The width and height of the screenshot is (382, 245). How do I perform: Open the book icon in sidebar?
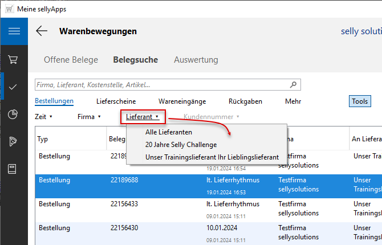tap(14, 169)
